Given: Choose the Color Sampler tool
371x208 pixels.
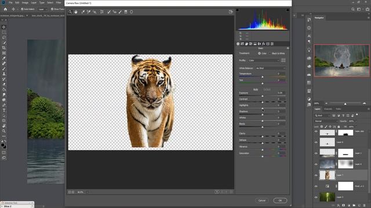Looking at the screenshot, I should (x=89, y=12).
